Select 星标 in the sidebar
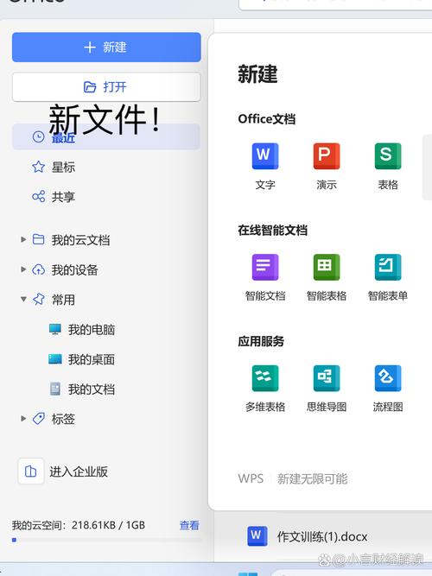Image resolution: width=432 pixels, height=576 pixels. point(63,168)
